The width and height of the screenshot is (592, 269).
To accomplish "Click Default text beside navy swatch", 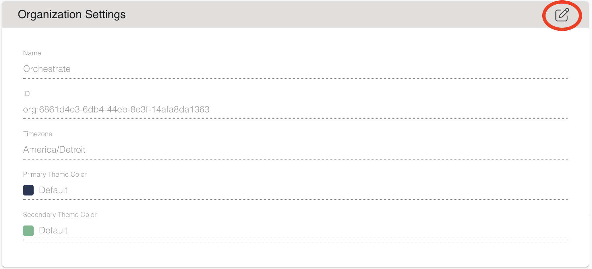I will coord(53,190).
